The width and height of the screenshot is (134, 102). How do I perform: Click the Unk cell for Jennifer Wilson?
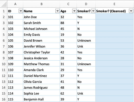pos(86,46)
